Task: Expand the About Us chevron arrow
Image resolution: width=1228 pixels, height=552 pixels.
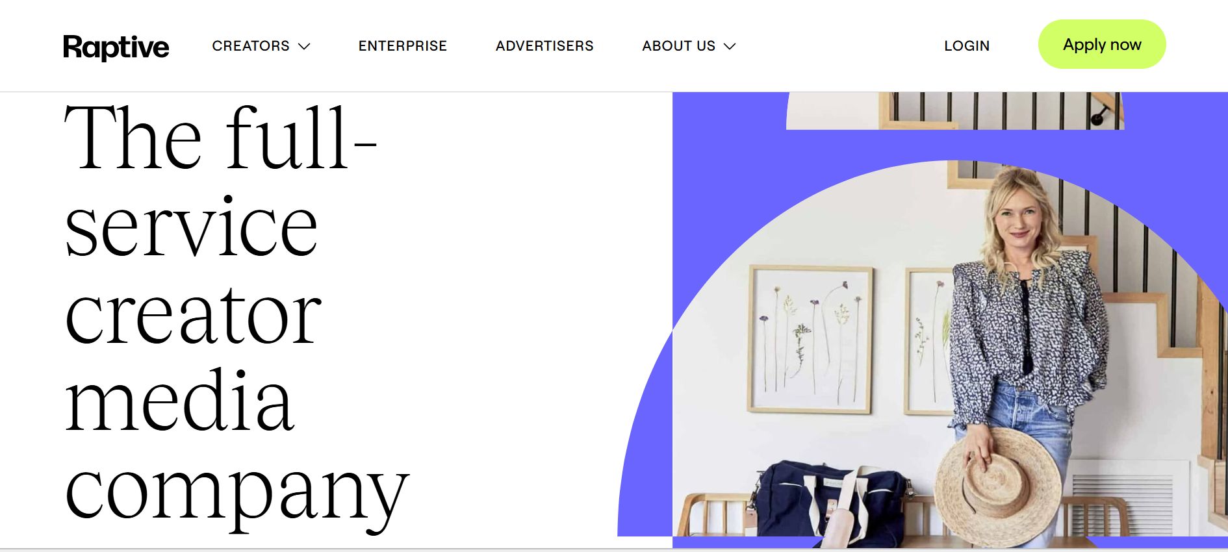Action: click(730, 46)
